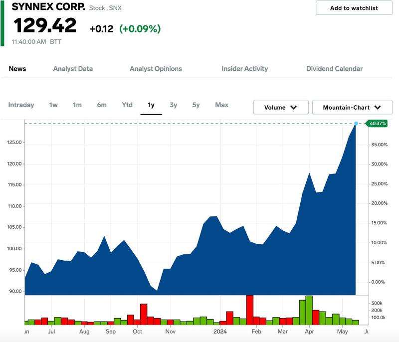The image size is (399, 342).
Task: Show the Max chart range
Action: [221, 105]
